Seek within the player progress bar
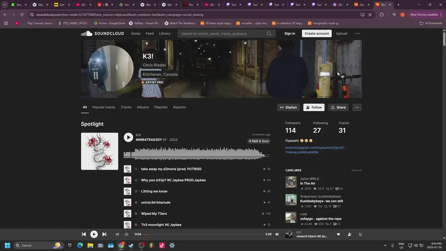This screenshot has width=446, height=251. (x=203, y=234)
